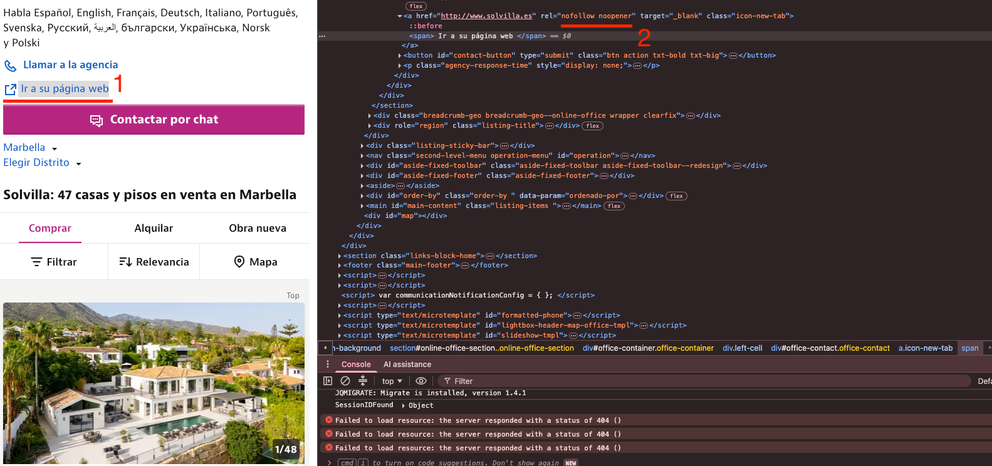Click the three-dot actions for the selected span node
992x466 pixels.
click(322, 36)
